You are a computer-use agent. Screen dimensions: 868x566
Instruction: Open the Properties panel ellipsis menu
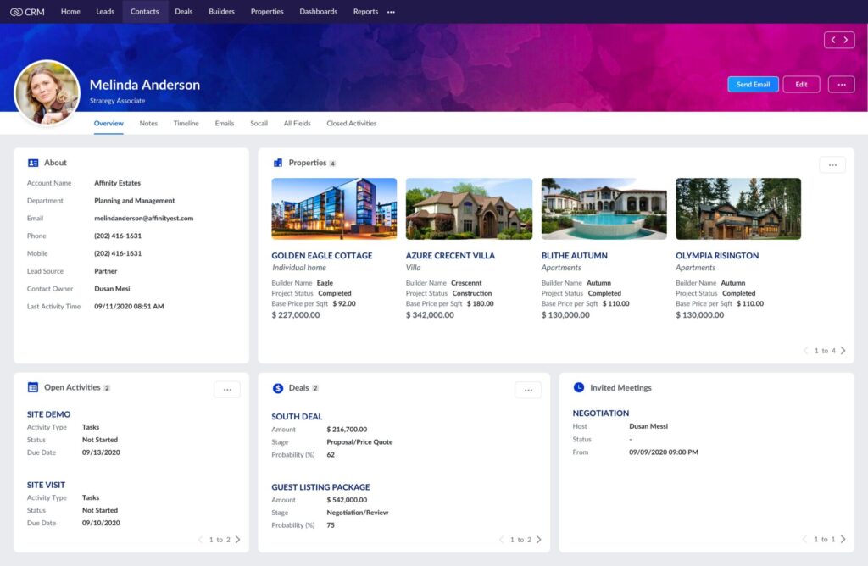coord(832,164)
